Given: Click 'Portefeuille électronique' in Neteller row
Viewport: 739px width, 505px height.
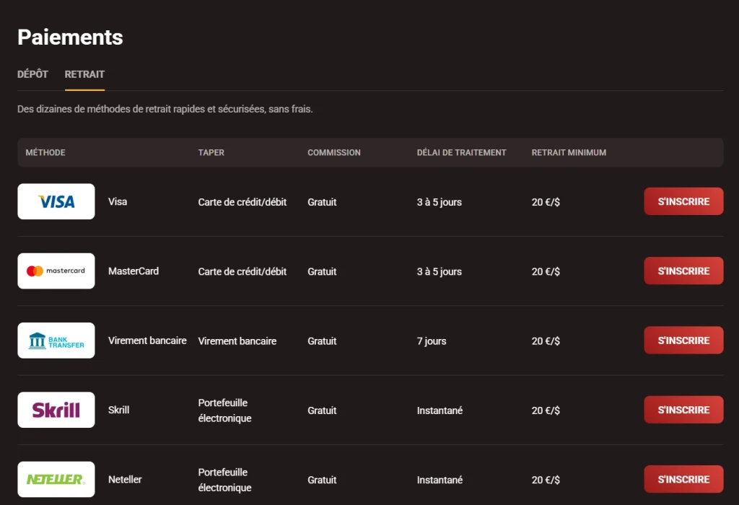Looking at the screenshot, I should coord(225,480).
